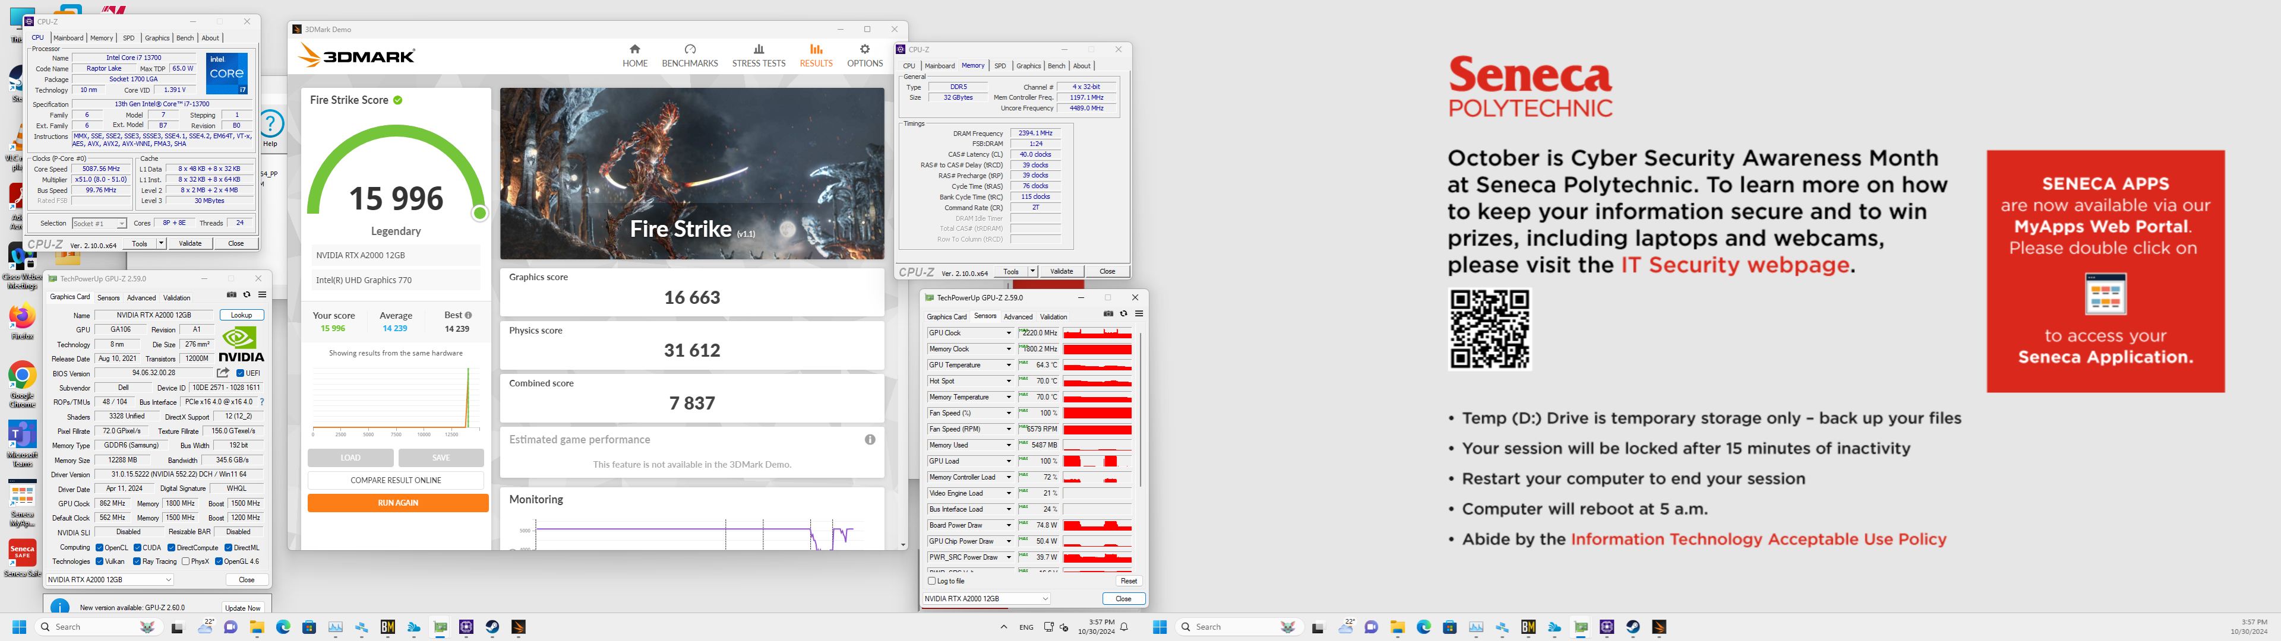Toggle the Vulkan checkbox
The width and height of the screenshot is (2281, 641).
coord(99,561)
